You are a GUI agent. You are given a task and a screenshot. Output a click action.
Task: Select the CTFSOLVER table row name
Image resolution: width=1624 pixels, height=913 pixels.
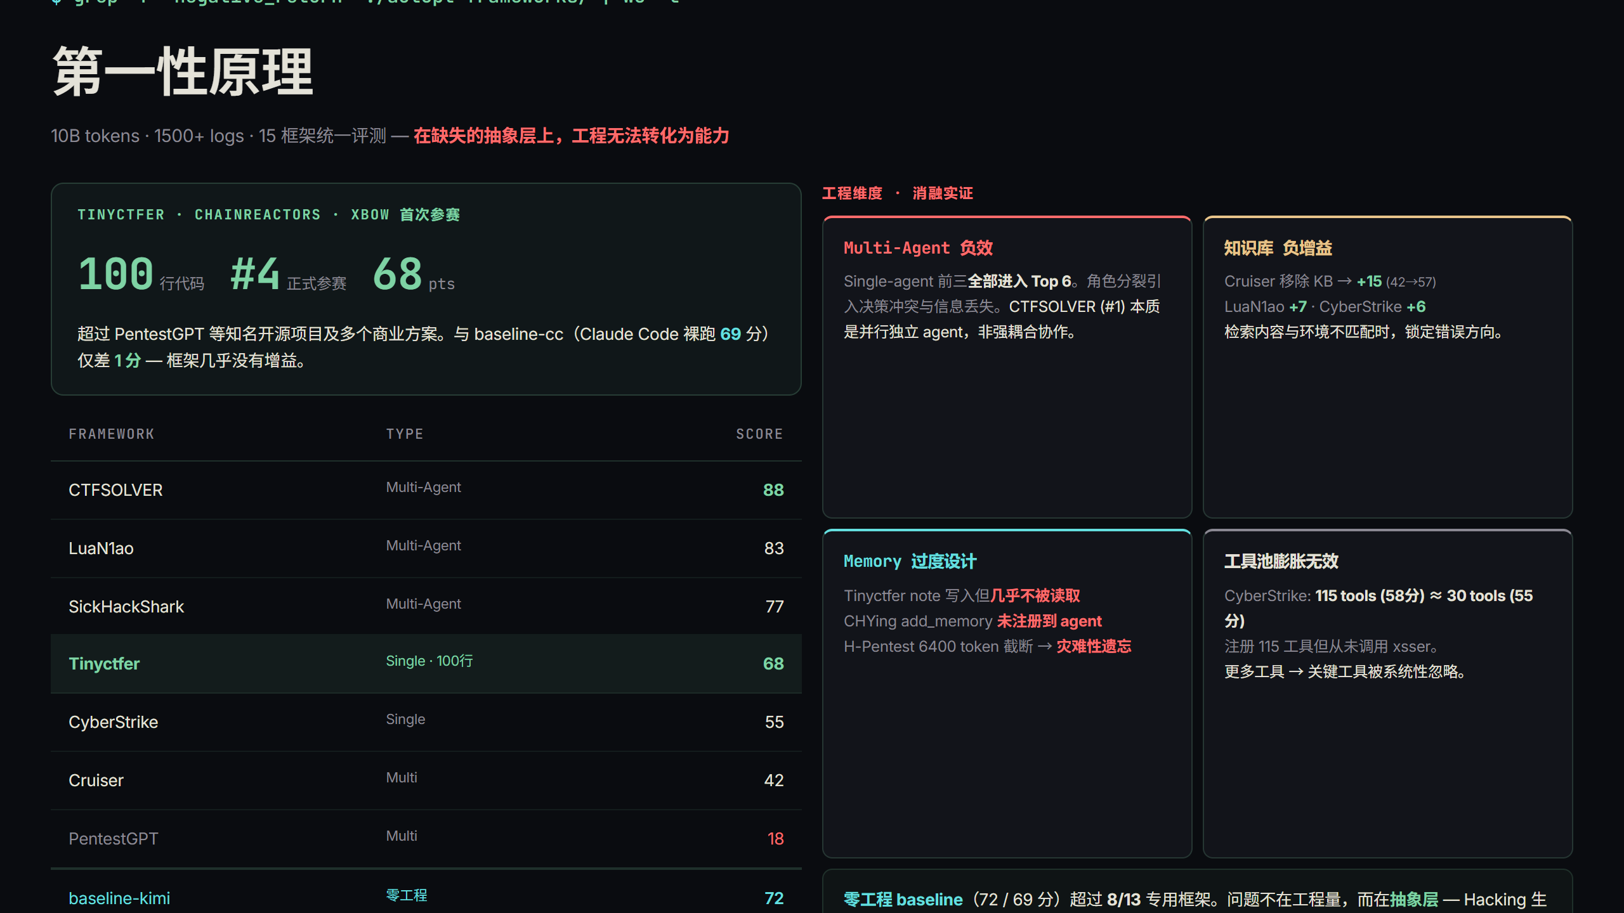tap(115, 490)
